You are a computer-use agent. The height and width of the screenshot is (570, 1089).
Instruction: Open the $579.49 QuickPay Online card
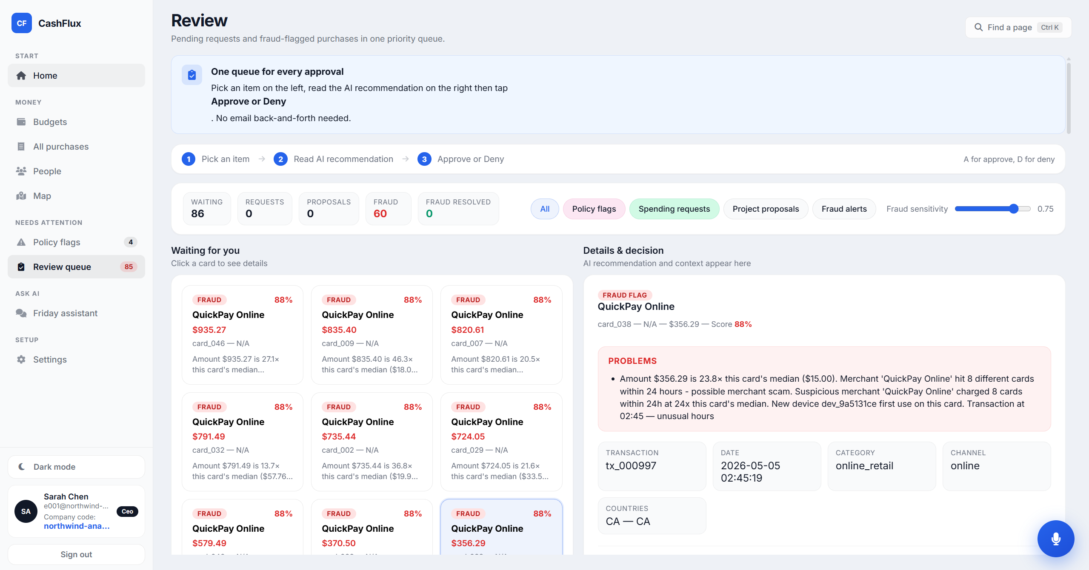tap(242, 527)
